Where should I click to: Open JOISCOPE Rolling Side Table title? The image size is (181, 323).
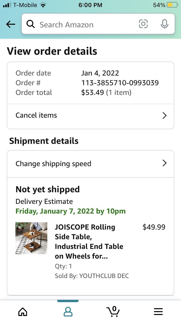click(x=89, y=241)
